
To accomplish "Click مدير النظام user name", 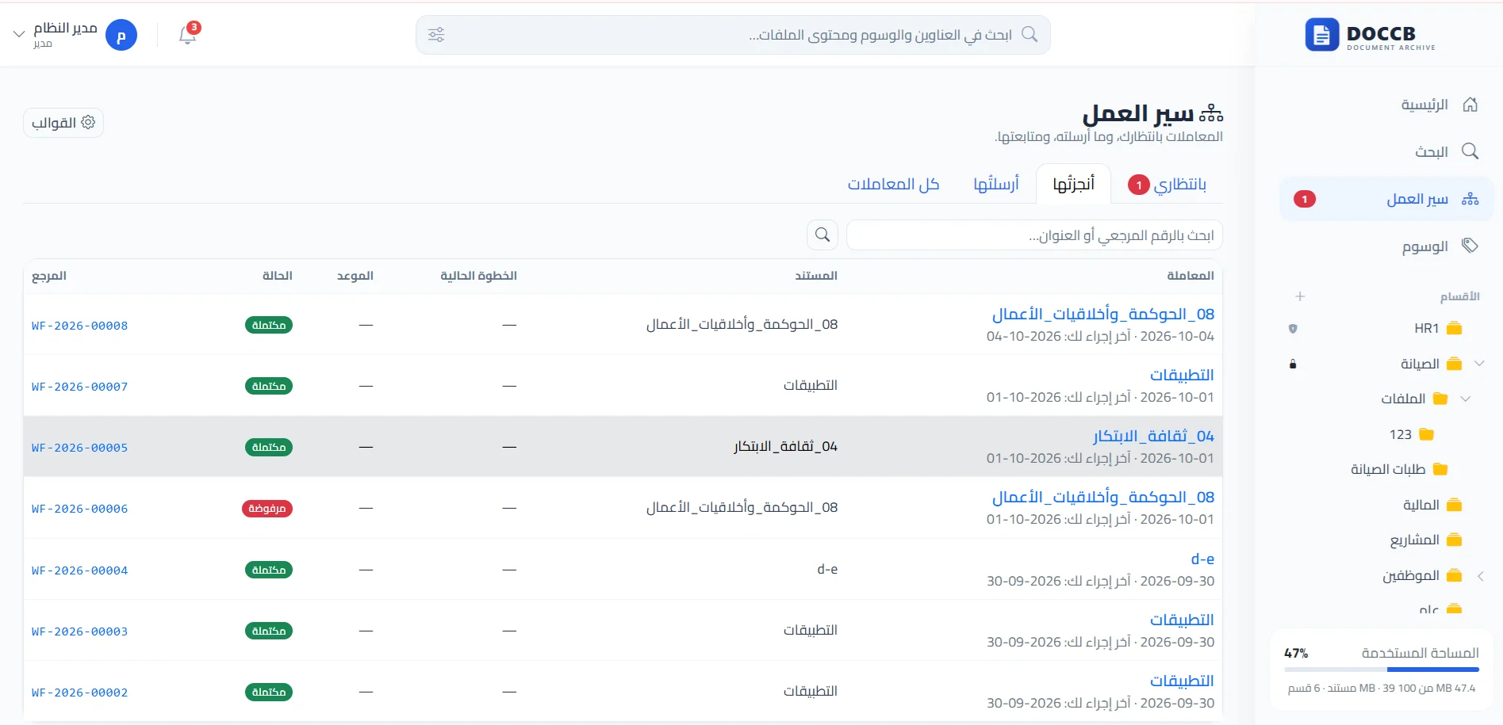I will (x=65, y=28).
